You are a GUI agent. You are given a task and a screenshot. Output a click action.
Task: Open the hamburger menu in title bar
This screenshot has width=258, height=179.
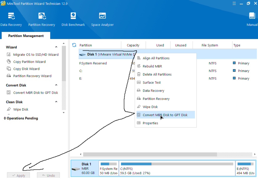[234, 4]
